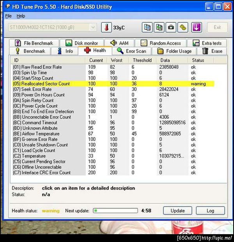Click the Next update progress bar
Viewport: 234px width, 242px height.
pos(115,211)
